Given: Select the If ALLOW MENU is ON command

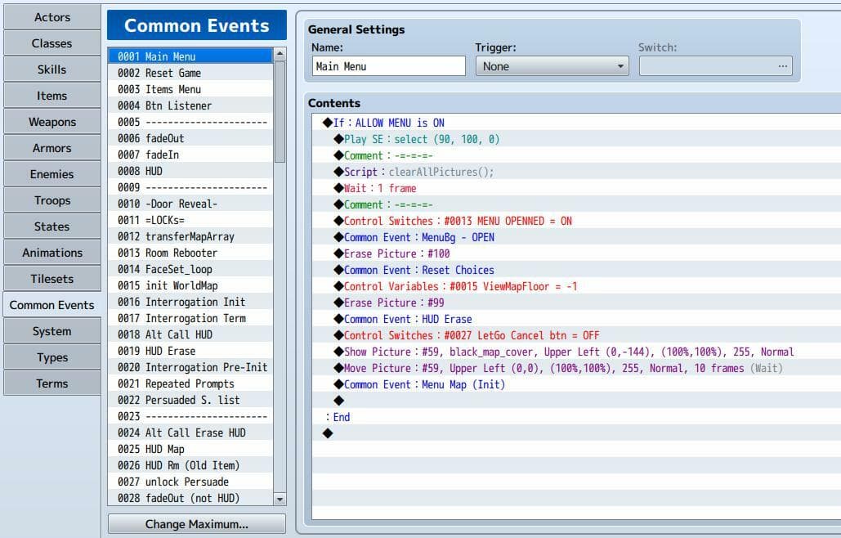Looking at the screenshot, I should (x=576, y=123).
